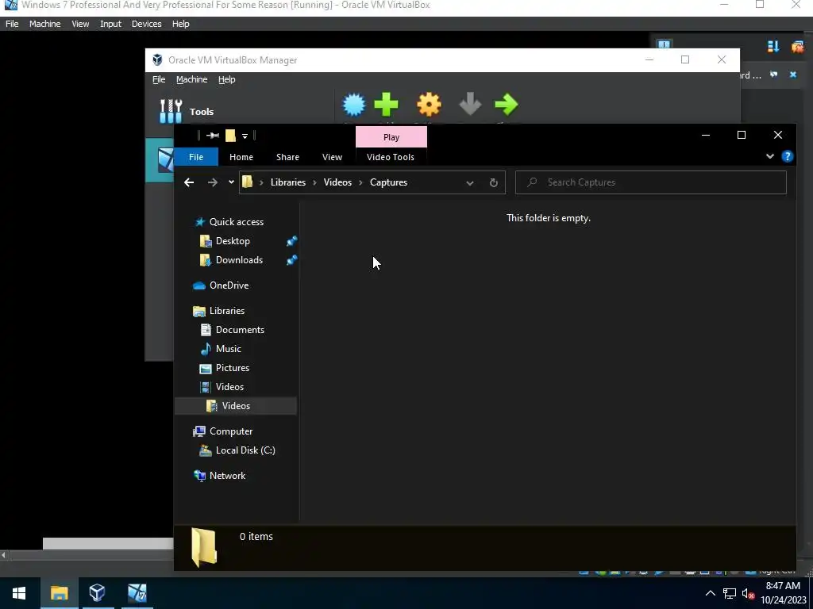813x609 pixels.
Task: Open the Music library
Action: click(229, 349)
